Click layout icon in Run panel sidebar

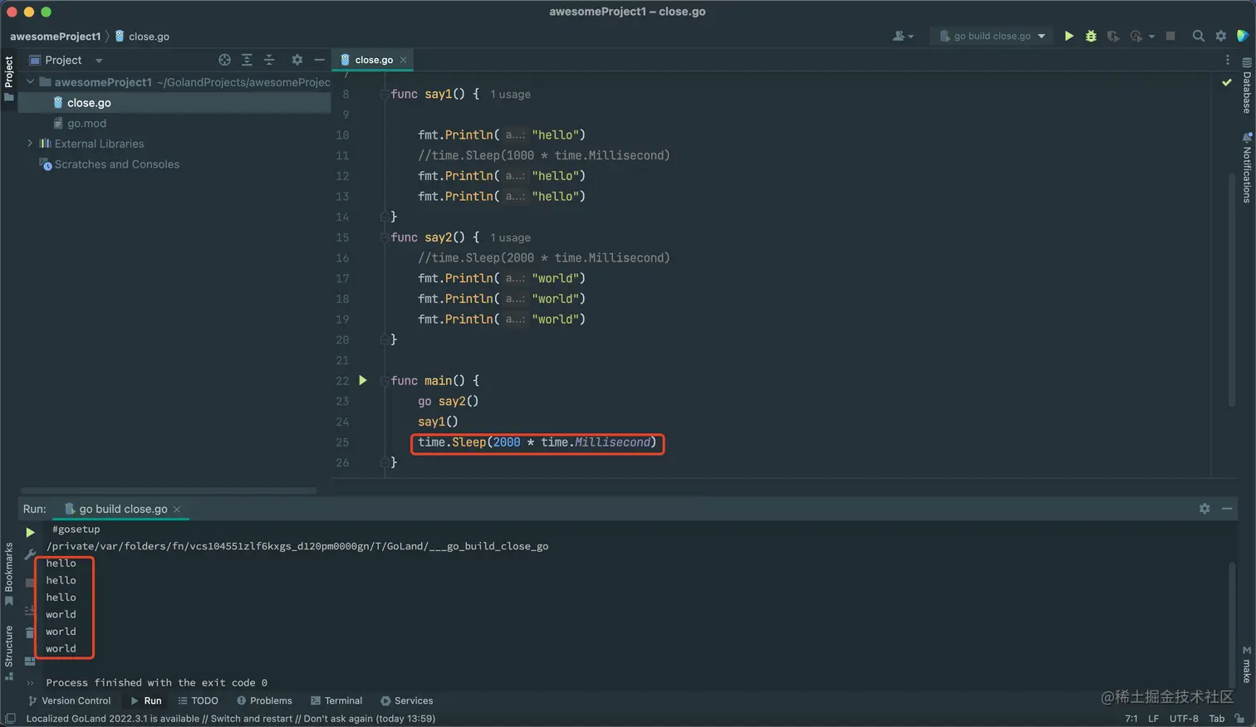pyautogui.click(x=30, y=661)
